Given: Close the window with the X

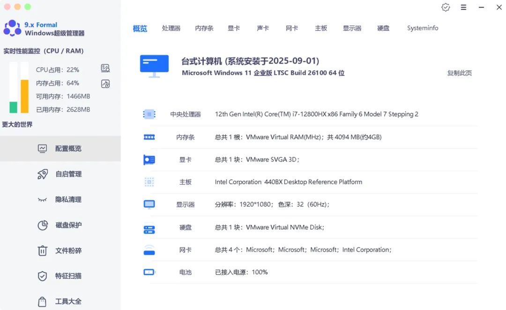Looking at the screenshot, I should [x=499, y=7].
